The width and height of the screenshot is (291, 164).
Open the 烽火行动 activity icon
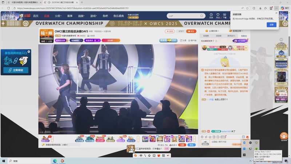90,139
